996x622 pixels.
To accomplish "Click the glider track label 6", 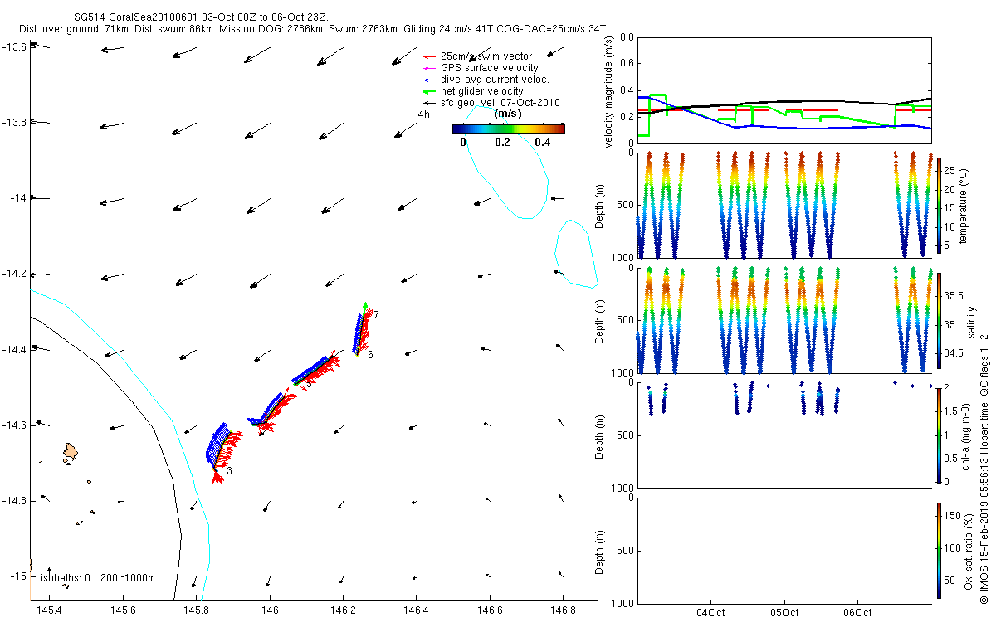I will pyautogui.click(x=370, y=355).
